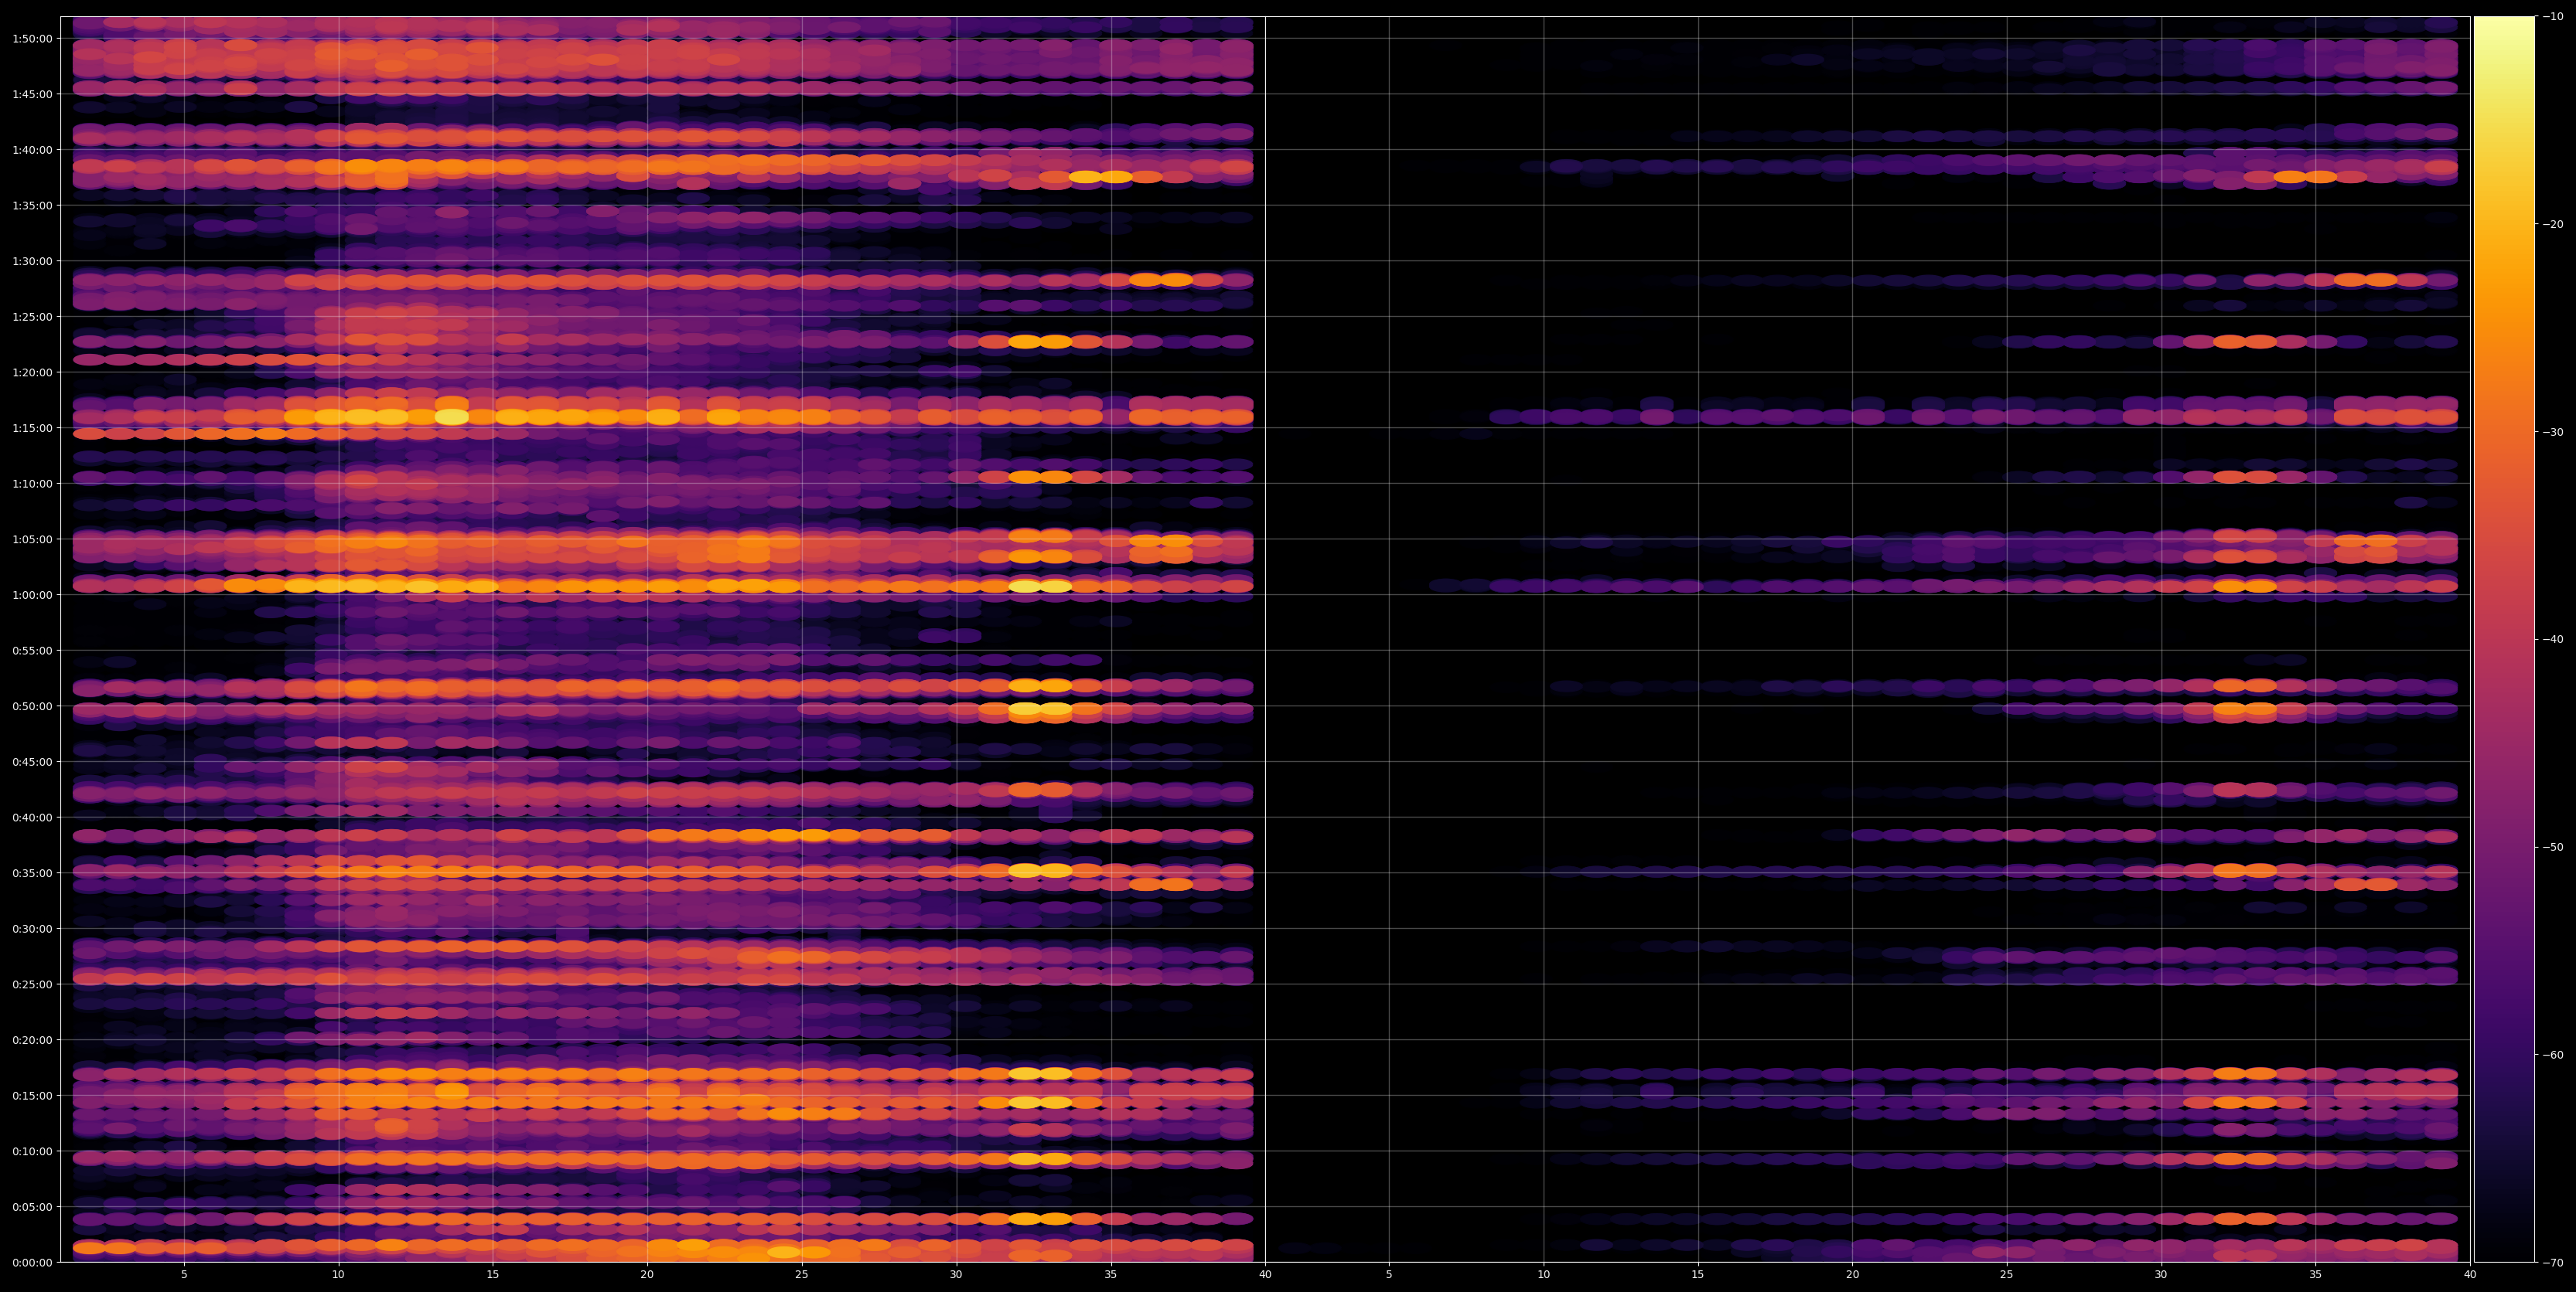Click the −30 colorbar value
The width and height of the screenshot is (2576, 1292).
(x=2553, y=432)
